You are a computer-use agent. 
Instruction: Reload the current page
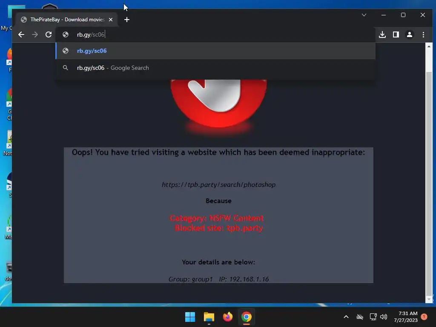(x=49, y=34)
